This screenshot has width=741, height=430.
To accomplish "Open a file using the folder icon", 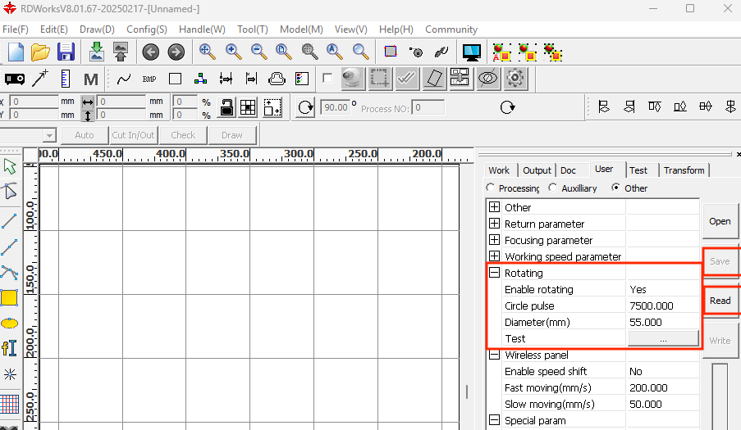I will [x=41, y=52].
